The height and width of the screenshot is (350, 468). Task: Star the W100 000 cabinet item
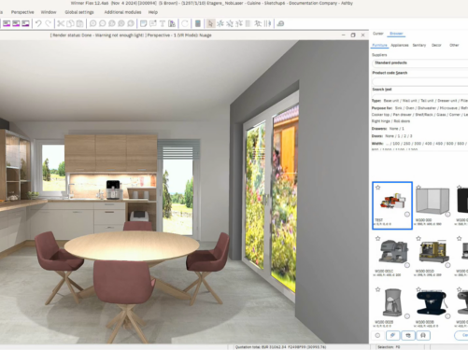click(x=418, y=188)
